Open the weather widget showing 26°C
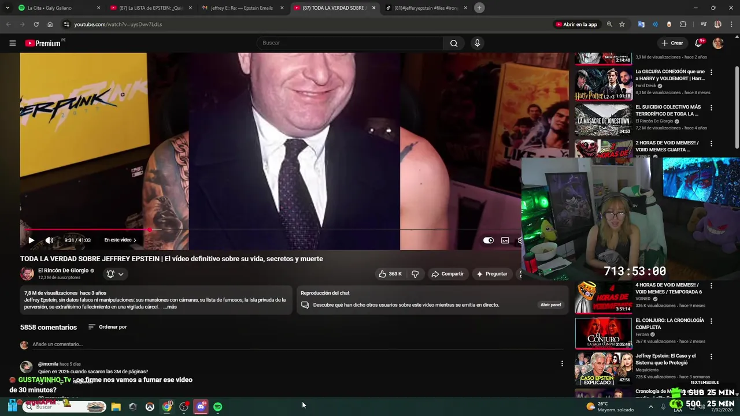The width and height of the screenshot is (740, 416). [x=610, y=407]
